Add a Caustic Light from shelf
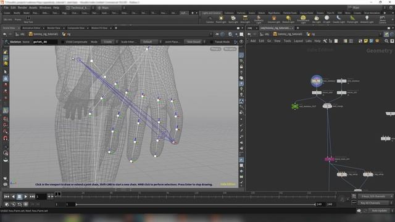 (339, 19)
